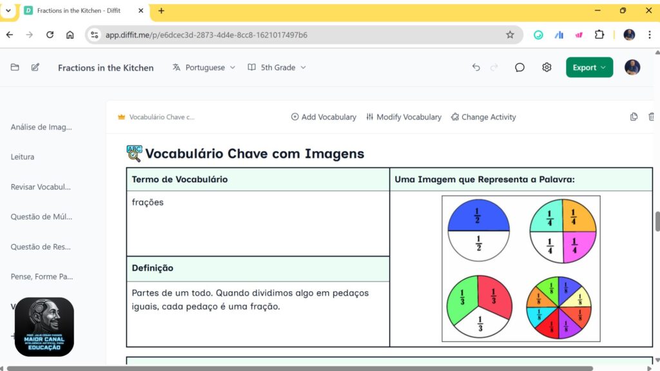Open the Portuguese language dropdown
The height and width of the screenshot is (371, 660).
click(x=203, y=67)
